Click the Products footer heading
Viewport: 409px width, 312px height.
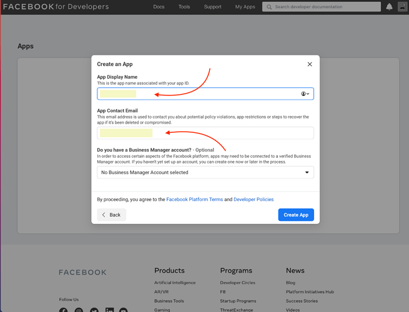[169, 271]
